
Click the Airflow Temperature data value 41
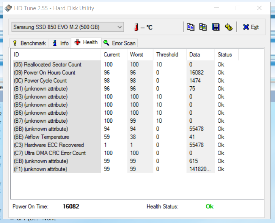coord(192,137)
